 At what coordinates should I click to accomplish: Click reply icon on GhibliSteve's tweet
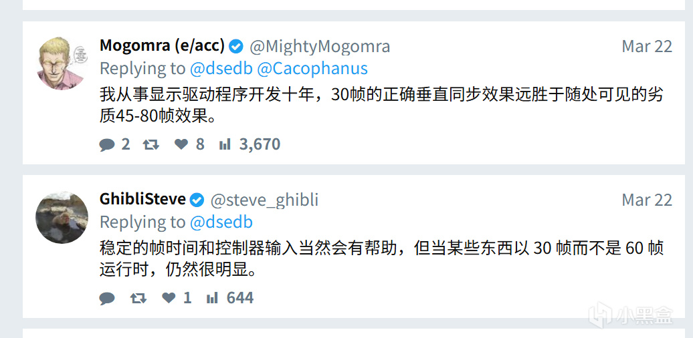(x=107, y=298)
